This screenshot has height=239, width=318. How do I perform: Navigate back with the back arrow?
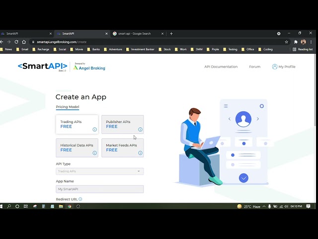(x=1, y=42)
